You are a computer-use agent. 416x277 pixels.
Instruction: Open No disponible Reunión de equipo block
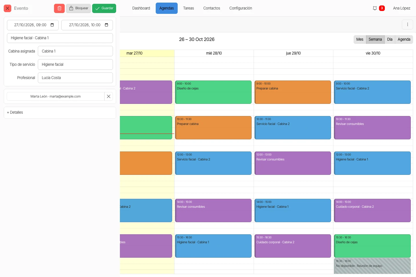(372, 266)
